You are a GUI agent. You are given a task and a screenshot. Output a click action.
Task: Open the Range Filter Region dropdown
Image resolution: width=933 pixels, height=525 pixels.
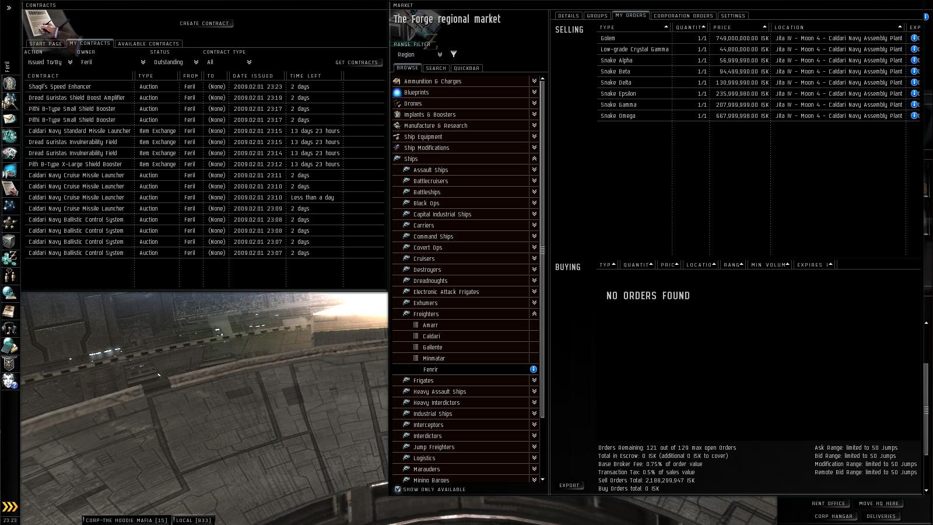tap(419, 55)
